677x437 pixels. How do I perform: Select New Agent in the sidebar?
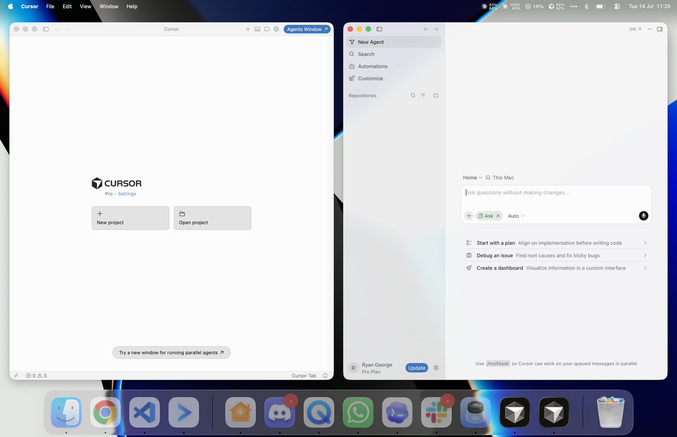point(394,42)
